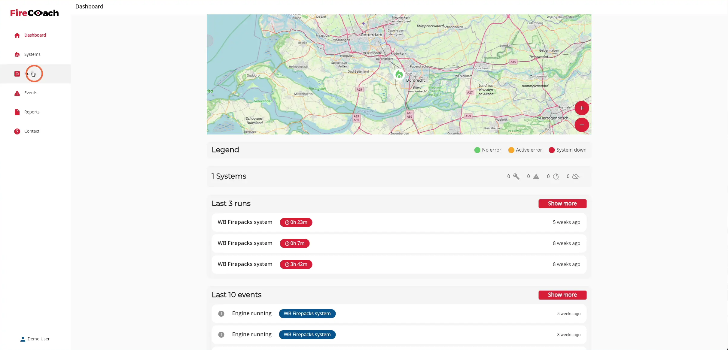Click the wrench maintenance count icon
The image size is (728, 350).
point(516,177)
